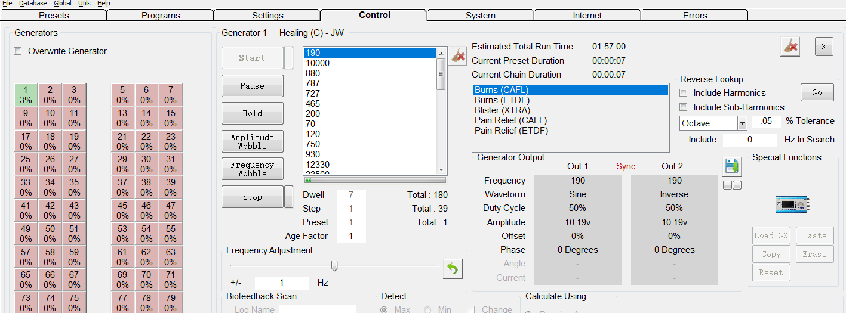
Task: Select Blister (XTRA) in the preset list
Action: tap(502, 110)
